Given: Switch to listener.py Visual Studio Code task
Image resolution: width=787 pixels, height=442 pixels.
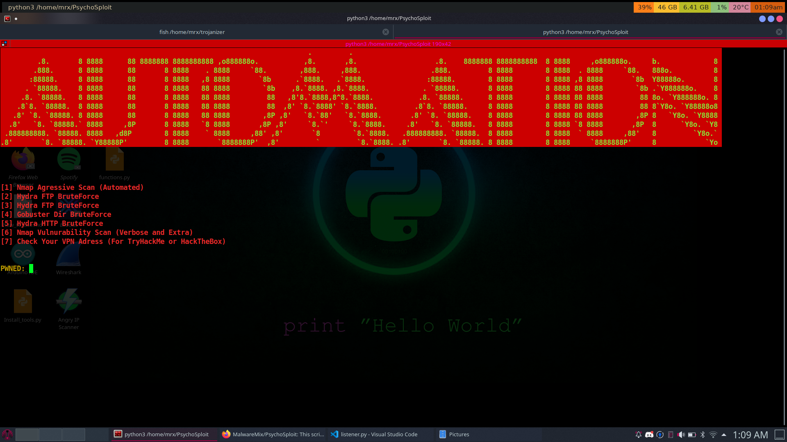Looking at the screenshot, I should coord(379,434).
